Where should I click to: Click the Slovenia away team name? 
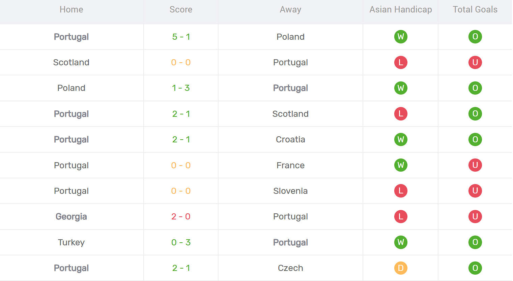[x=290, y=191]
